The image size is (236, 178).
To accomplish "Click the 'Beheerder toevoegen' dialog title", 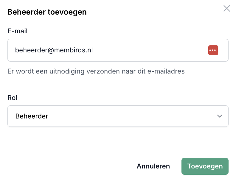I will [47, 12].
